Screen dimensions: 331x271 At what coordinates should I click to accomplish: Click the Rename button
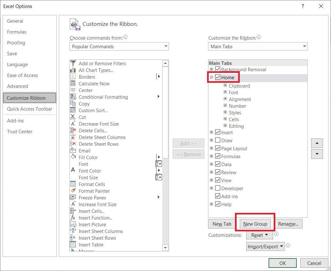pyautogui.click(x=288, y=224)
